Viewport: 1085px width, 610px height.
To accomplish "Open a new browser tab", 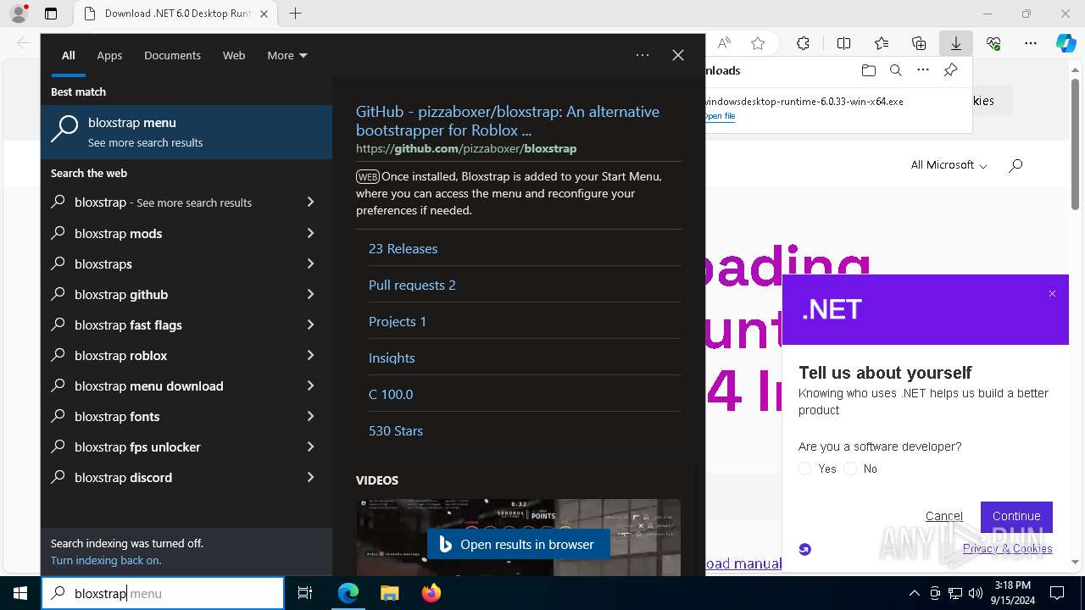I will coord(295,14).
